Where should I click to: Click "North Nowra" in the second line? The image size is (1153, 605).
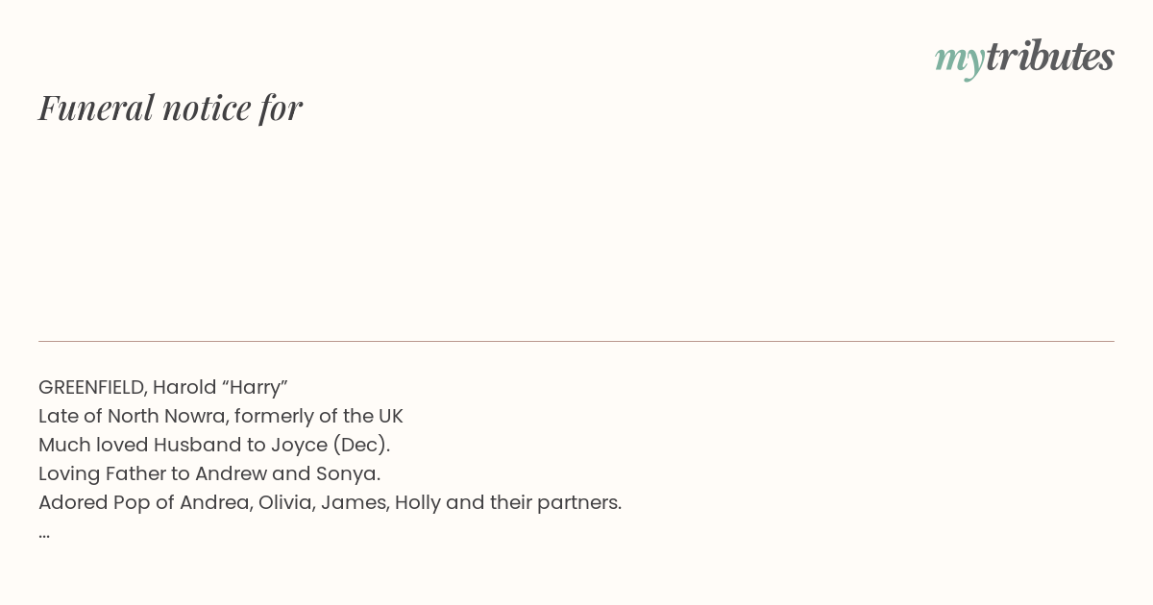click(165, 416)
